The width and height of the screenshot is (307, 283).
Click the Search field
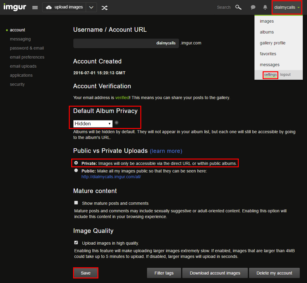pyautogui.click(x=224, y=7)
